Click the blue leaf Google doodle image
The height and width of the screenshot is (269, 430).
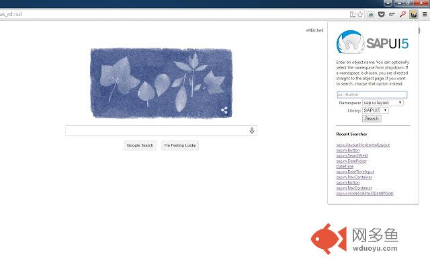pyautogui.click(x=161, y=83)
